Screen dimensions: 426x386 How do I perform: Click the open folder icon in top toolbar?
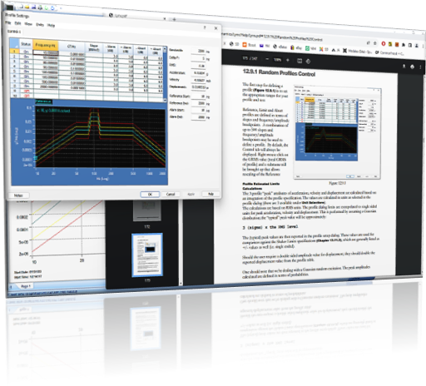pos(27,7)
